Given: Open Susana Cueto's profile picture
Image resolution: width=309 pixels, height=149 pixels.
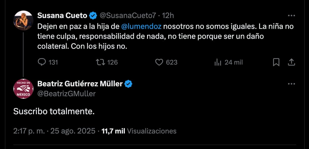Looking at the screenshot, I should (x=23, y=20).
